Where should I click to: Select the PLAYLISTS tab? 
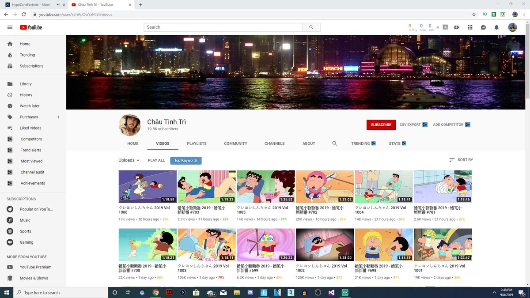coord(197,143)
